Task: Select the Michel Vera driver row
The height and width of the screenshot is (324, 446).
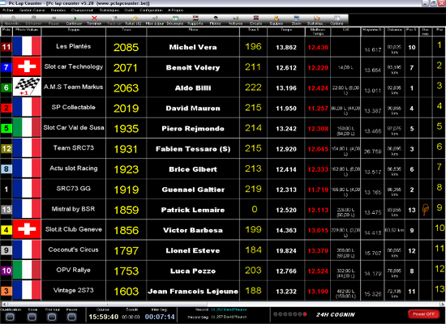Action: click(223, 47)
